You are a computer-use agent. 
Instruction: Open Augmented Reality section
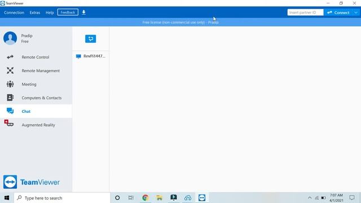[36, 125]
